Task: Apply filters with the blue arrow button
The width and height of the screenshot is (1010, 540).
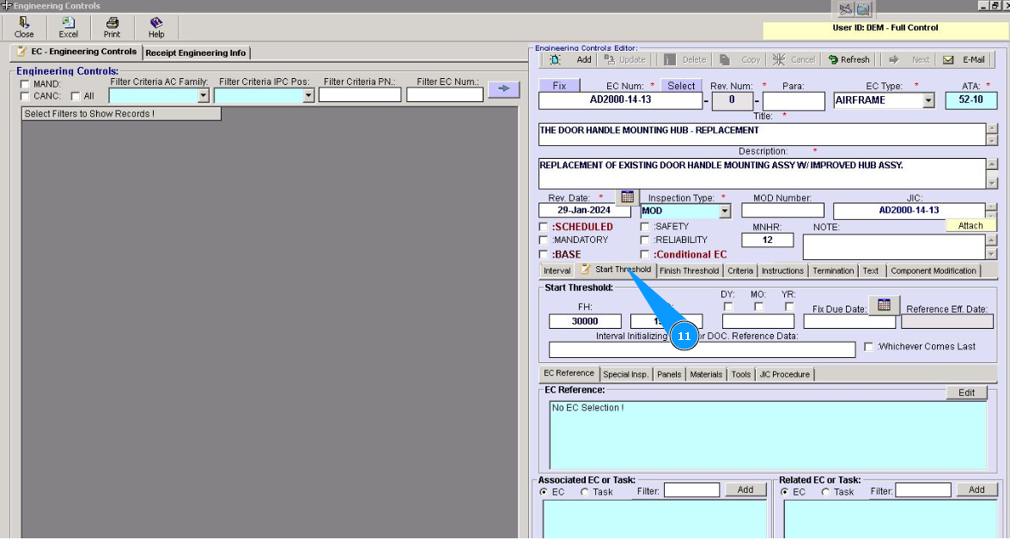Action: pos(504,88)
